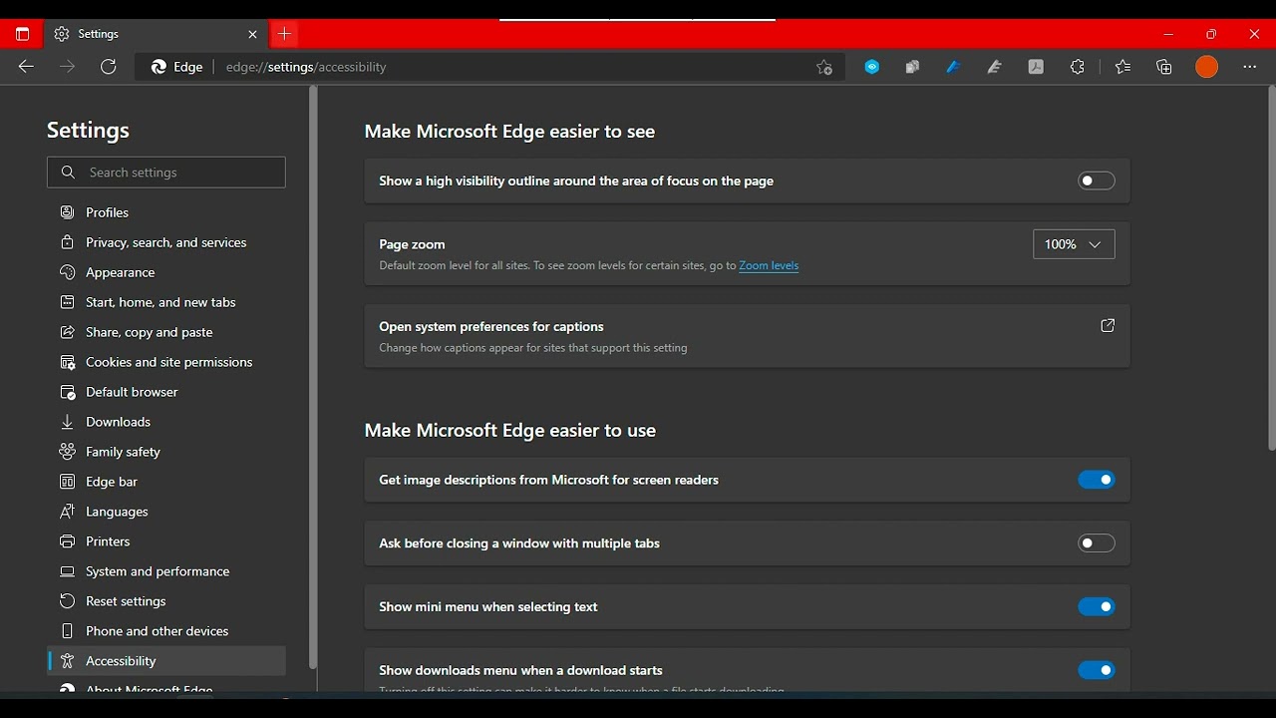
Task: Open Cookies and site permissions
Action: [x=166, y=362]
